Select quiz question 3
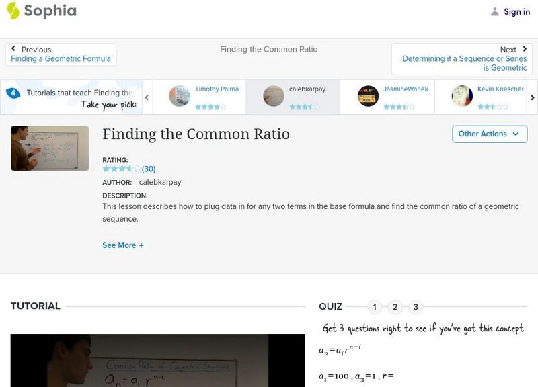The height and width of the screenshot is (387, 538). point(416,307)
